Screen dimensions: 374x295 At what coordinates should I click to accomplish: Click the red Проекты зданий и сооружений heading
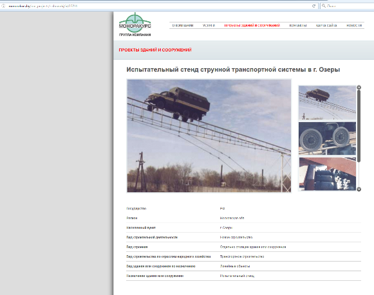tap(155, 49)
